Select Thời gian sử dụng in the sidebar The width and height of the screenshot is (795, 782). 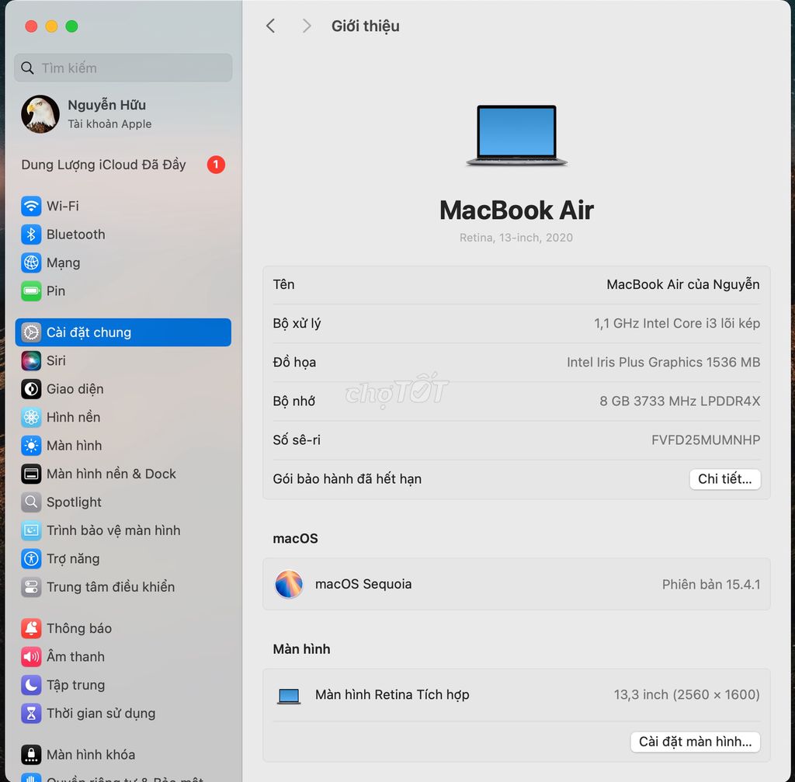click(x=123, y=714)
